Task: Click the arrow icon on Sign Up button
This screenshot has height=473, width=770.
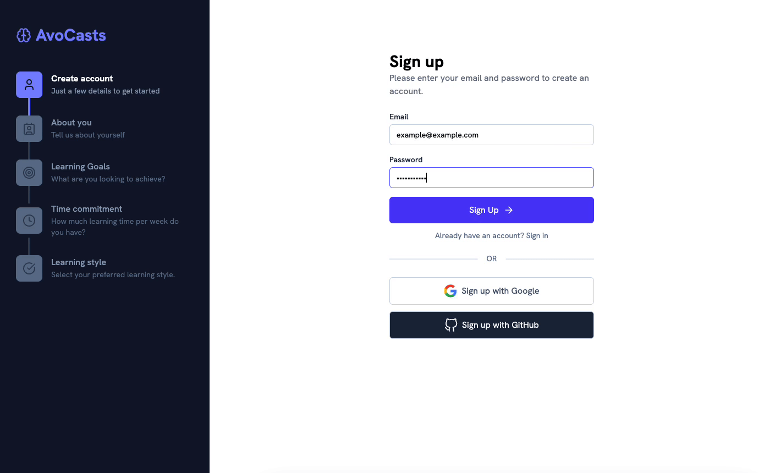Action: [509, 210]
